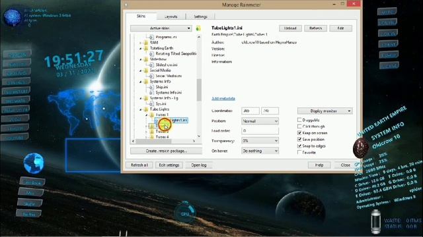Image resolution: width=423 pixels, height=237 pixels.
Task: Select Tubes 3 folder in tree
Action: [x=162, y=132]
